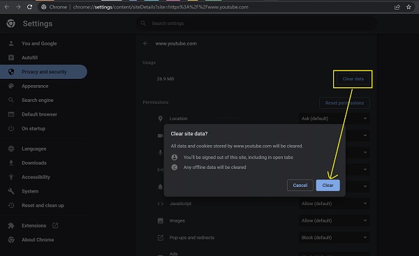Open Default browser settings
The width and height of the screenshot is (419, 256).
43,114
